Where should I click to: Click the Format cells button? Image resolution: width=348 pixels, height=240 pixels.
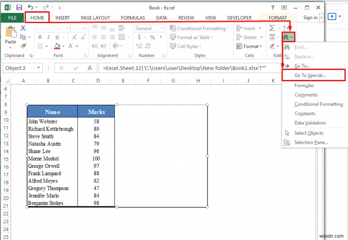click(249, 47)
